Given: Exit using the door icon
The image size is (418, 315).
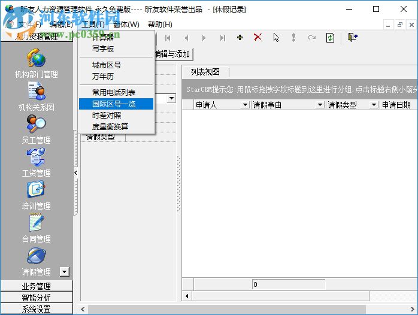Looking at the screenshot, I should pyautogui.click(x=352, y=37).
